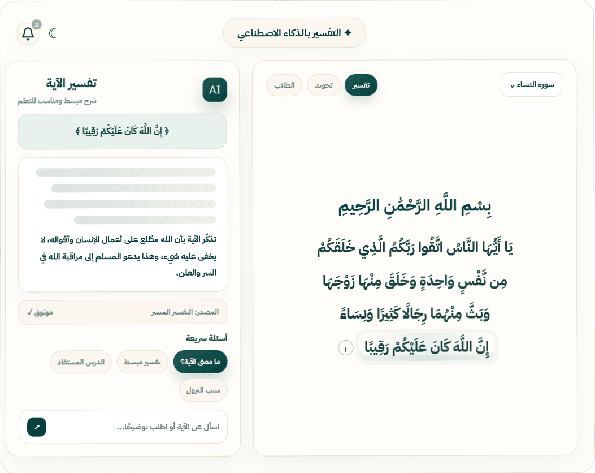Screen dimensions: 595x473
Task: Select quick question ما معنى الآية؟
Action: click(200, 362)
